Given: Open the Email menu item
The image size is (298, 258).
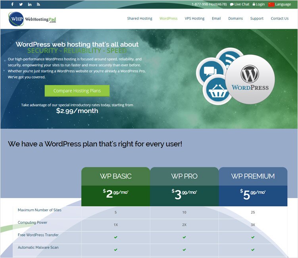Looking at the screenshot, I should 216,18.
